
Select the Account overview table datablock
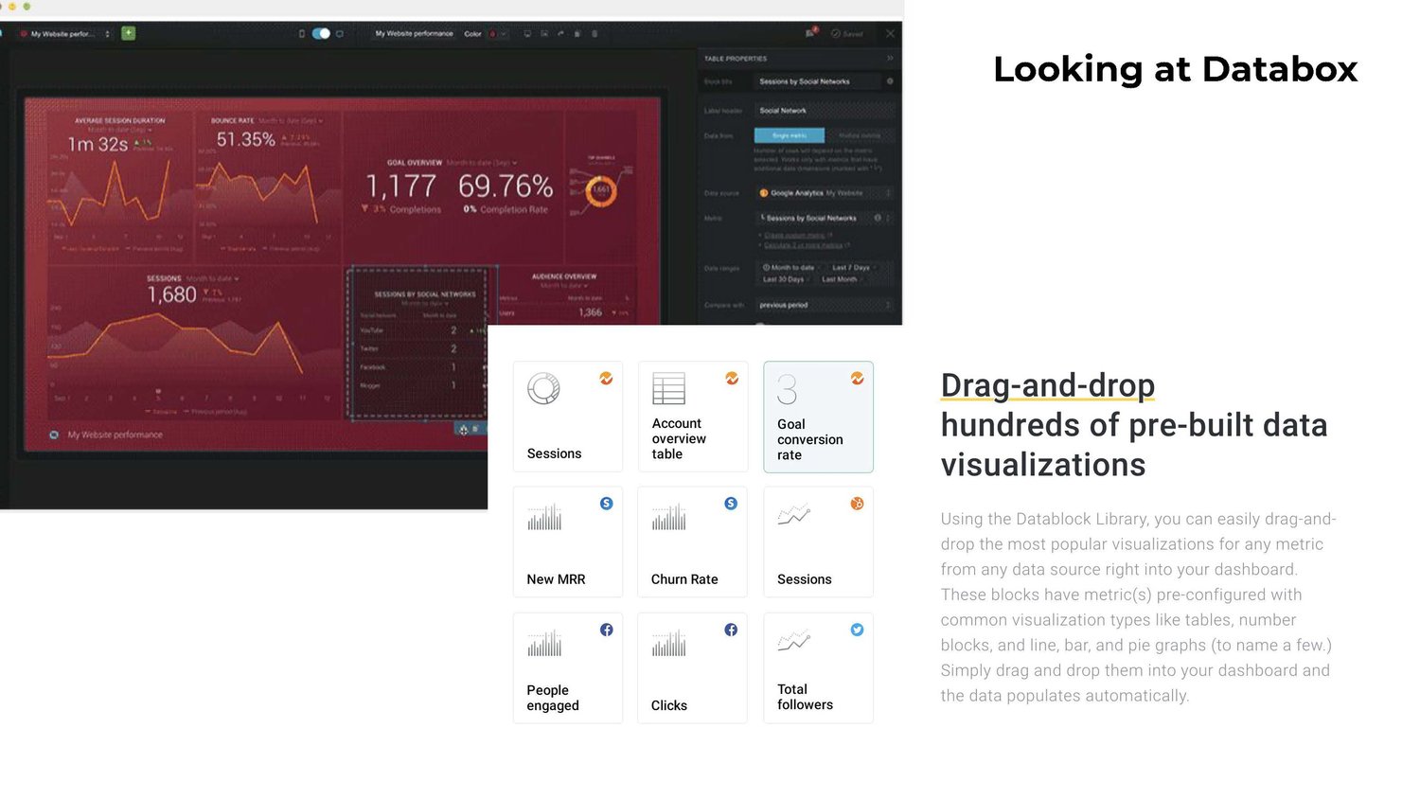pyautogui.click(x=692, y=417)
